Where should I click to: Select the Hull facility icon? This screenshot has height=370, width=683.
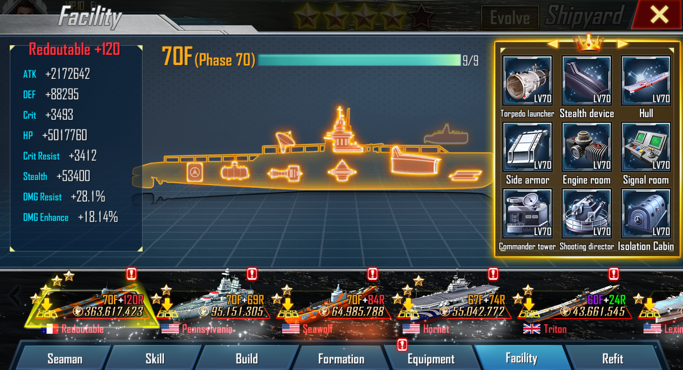(646, 80)
